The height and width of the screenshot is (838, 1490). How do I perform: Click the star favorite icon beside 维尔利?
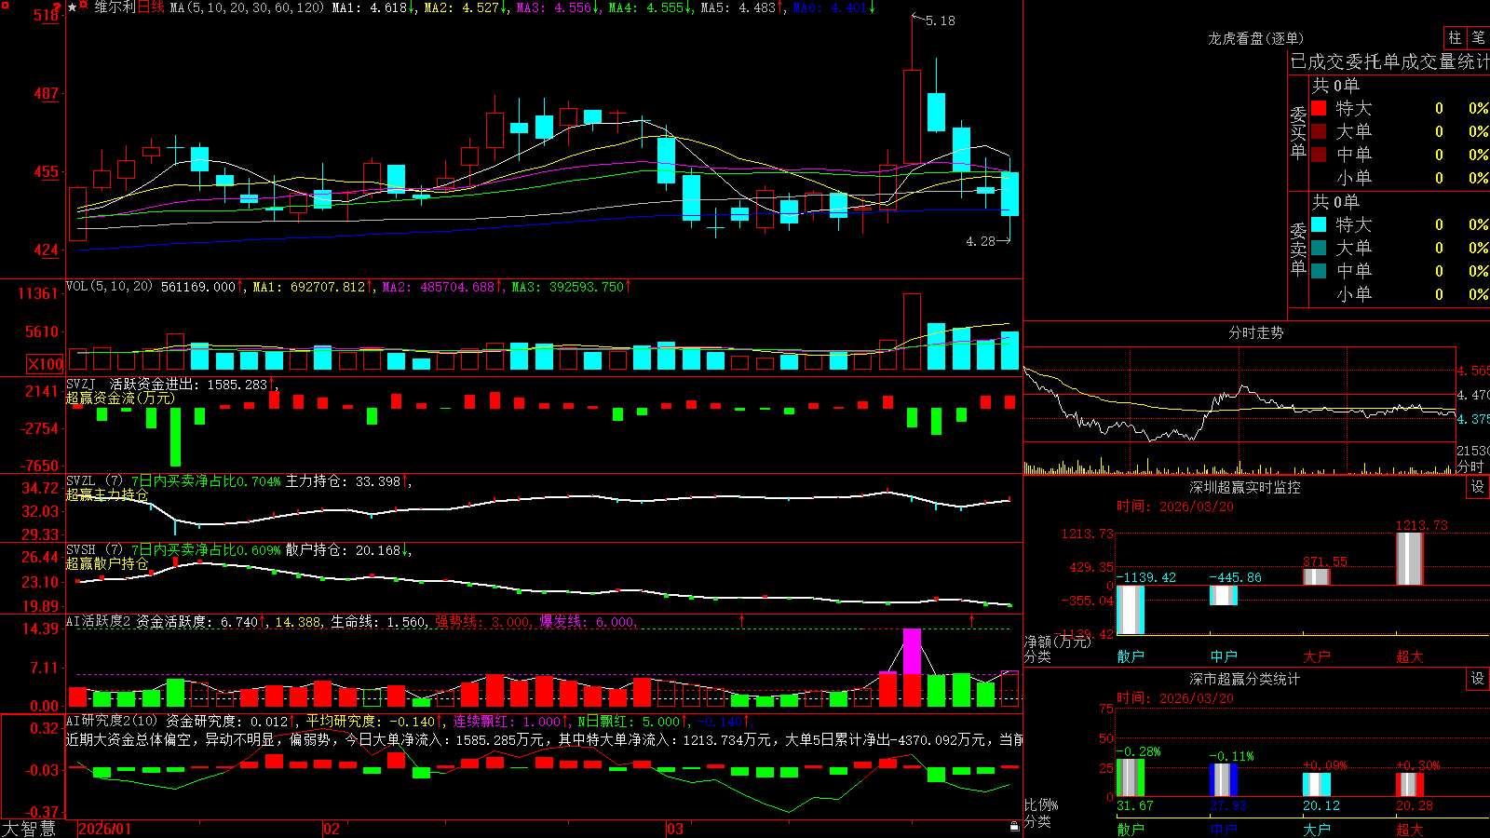(72, 7)
